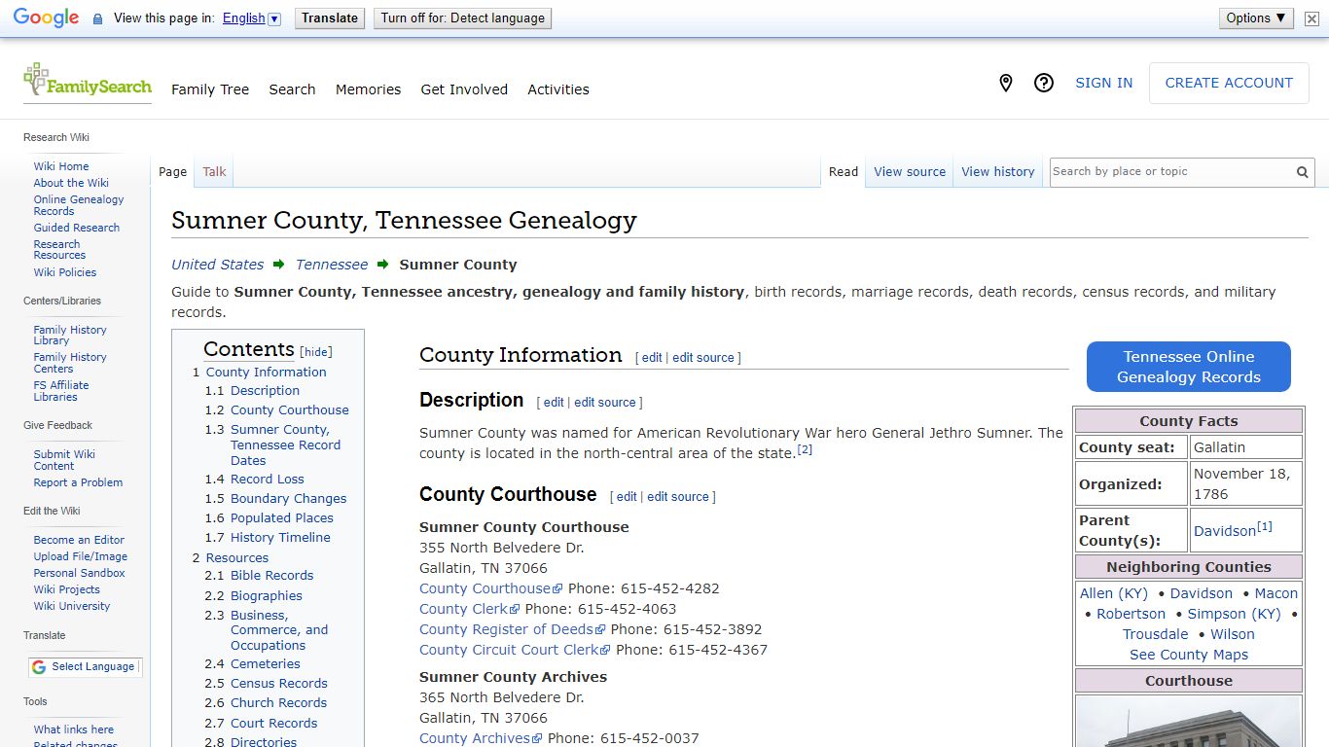1329x747 pixels.
Task: Open footnote reference 2 in Description
Action: (805, 449)
